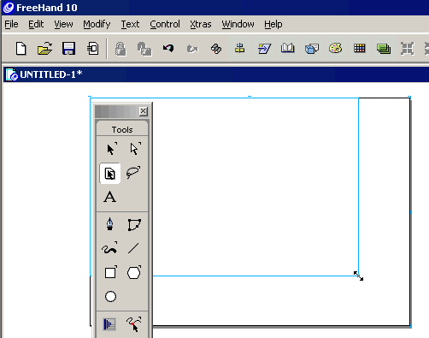Open the Window menu
Screen dimensions: 429x338
(x=238, y=24)
